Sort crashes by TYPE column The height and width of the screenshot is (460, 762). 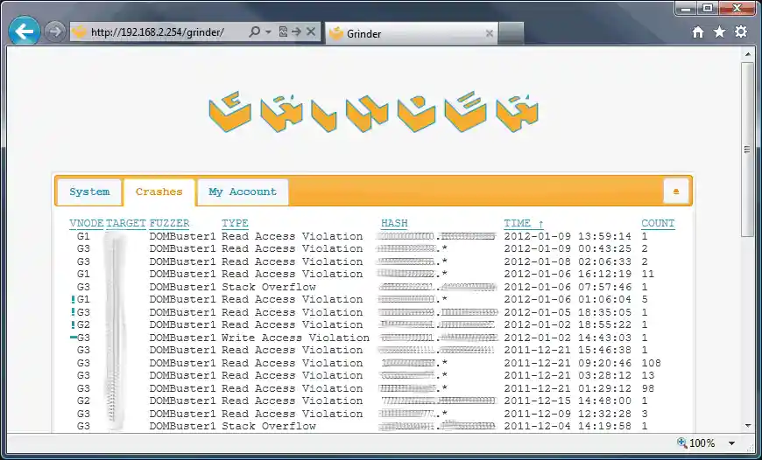(x=236, y=223)
